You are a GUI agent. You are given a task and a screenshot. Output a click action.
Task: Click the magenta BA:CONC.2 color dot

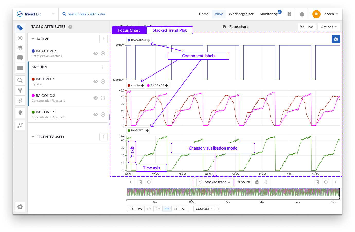pos(33,96)
